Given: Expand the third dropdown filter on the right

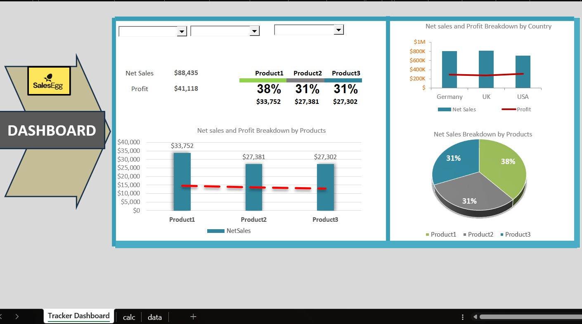Looking at the screenshot, I should (338, 30).
